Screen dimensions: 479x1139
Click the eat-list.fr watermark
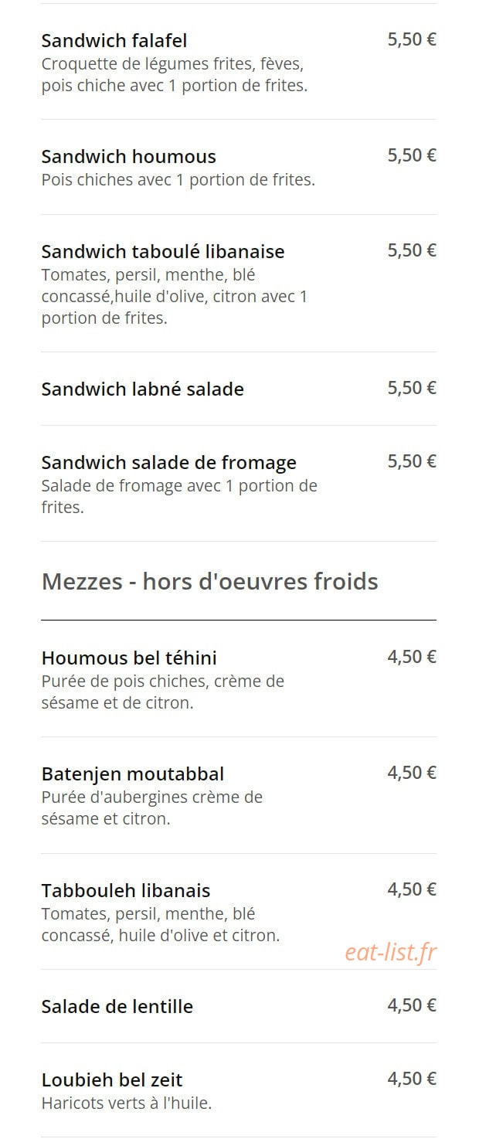pos(390,953)
